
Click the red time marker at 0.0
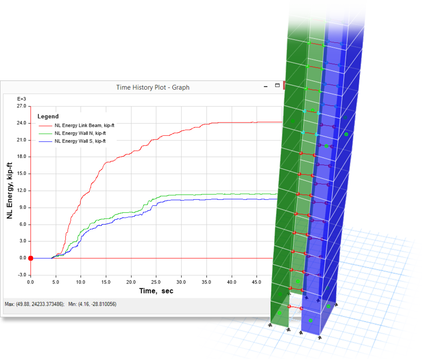[30, 258]
